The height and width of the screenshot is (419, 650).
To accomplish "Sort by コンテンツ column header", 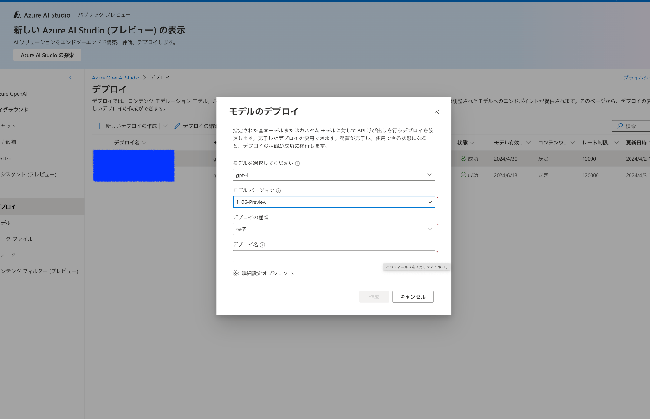I will tap(556, 143).
